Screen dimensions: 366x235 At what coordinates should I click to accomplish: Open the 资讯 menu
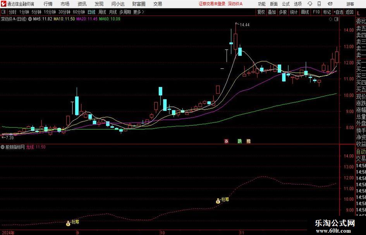coord(82,4)
